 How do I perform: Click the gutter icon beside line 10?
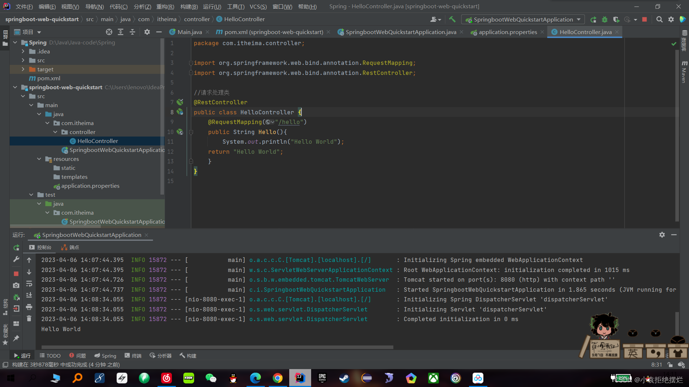(x=180, y=132)
